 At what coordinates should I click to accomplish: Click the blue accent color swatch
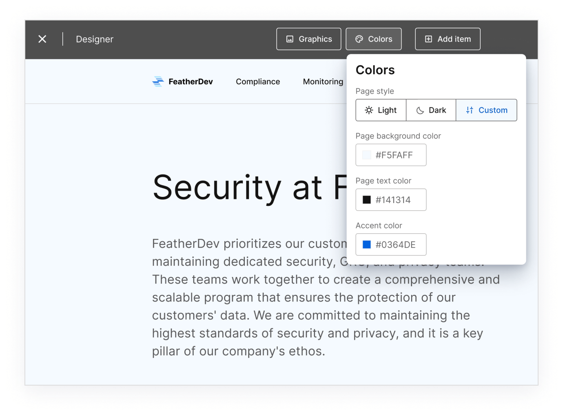coord(367,245)
